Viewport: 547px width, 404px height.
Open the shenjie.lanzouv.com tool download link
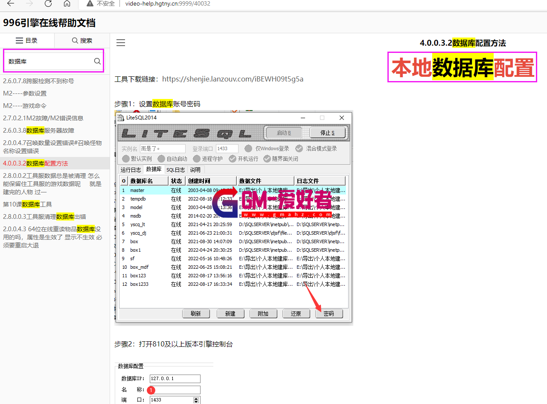point(233,79)
